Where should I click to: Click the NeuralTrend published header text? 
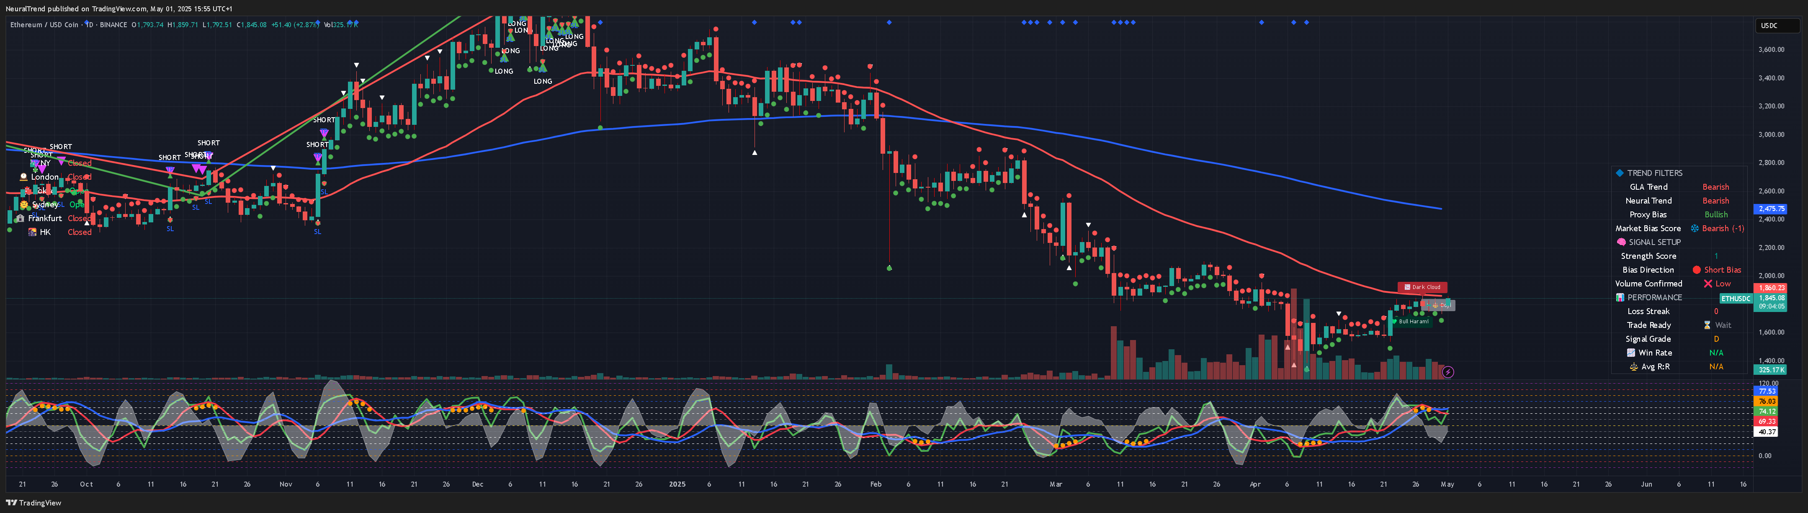(119, 8)
